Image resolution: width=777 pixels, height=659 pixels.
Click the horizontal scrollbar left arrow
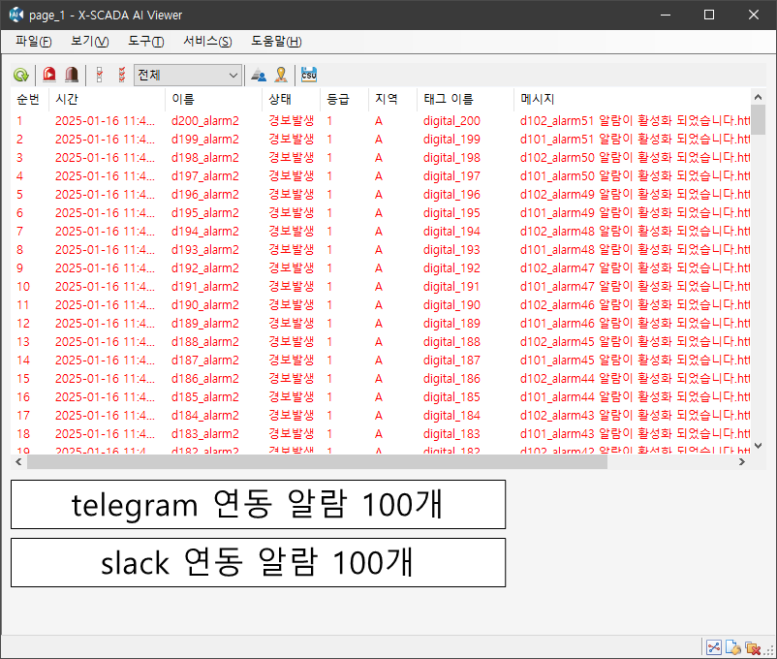coord(18,462)
